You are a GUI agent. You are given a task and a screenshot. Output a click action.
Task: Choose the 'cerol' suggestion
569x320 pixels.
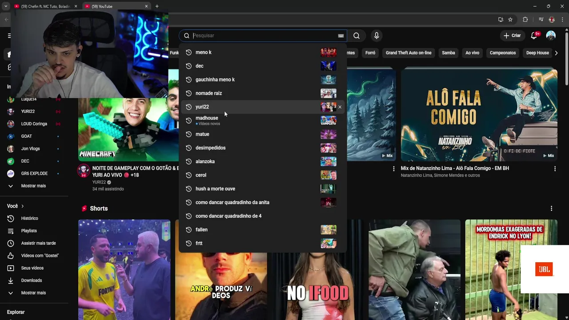tap(263, 175)
